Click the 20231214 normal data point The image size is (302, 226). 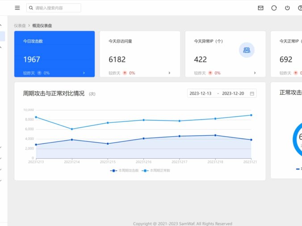pos(72,129)
